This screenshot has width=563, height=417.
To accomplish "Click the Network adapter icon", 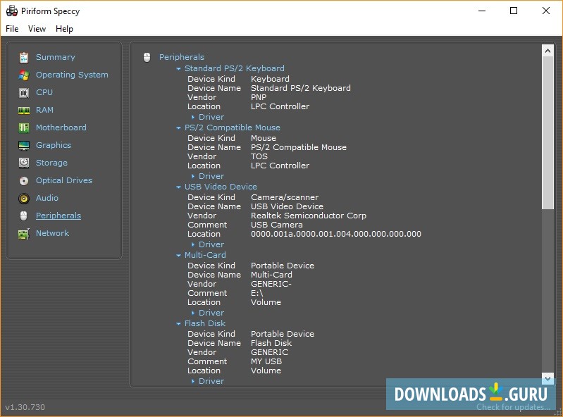I will point(24,233).
